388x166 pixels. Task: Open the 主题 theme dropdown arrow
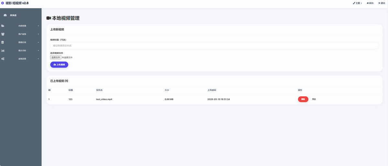pyautogui.click(x=361, y=3)
